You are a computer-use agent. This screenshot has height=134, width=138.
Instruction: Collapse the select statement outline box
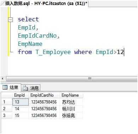coord(11,20)
